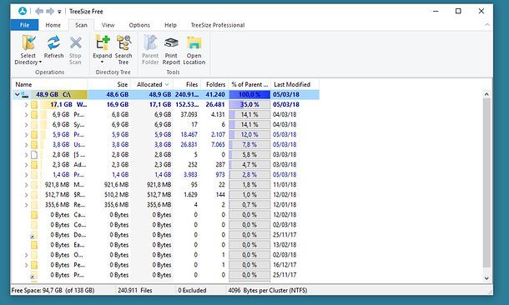
Task: Select the 0 Bytes Ea... row
Action: click(x=165, y=245)
